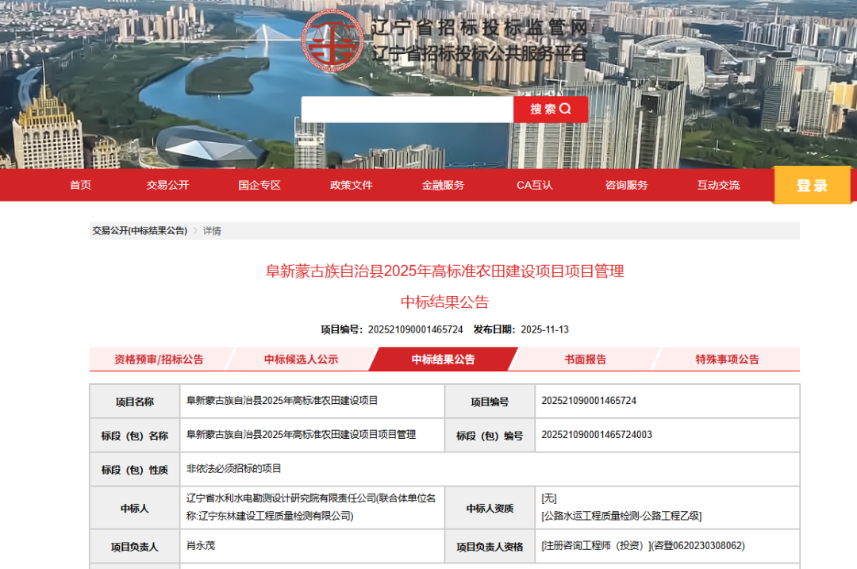Focus the search input field
This screenshot has height=569, width=857.
click(407, 110)
